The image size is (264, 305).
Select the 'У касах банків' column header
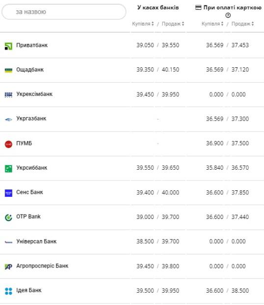(x=158, y=7)
